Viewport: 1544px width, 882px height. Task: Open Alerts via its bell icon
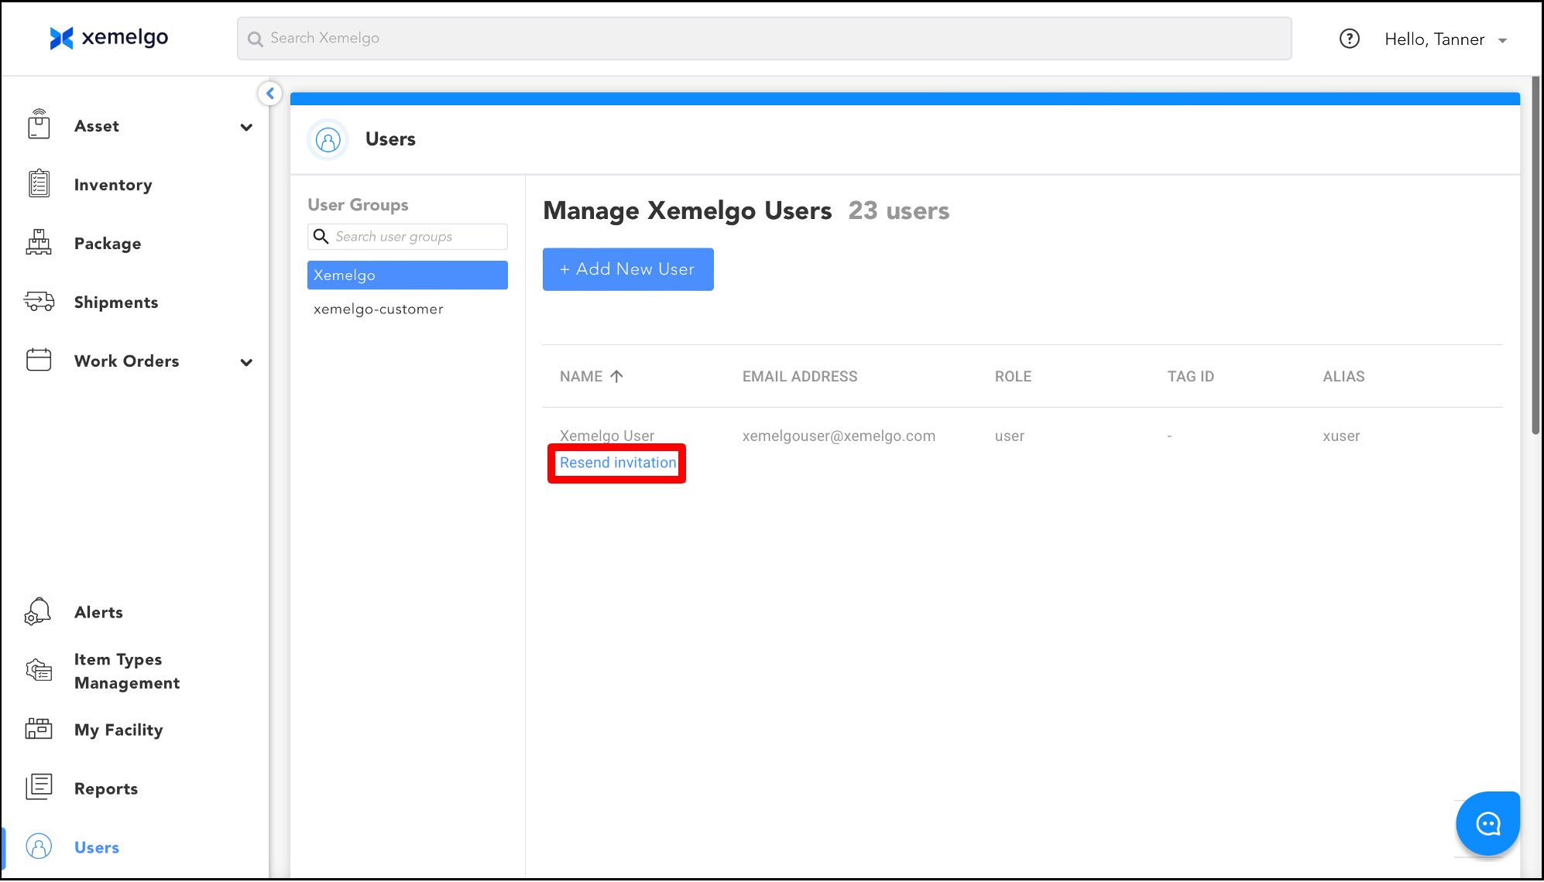click(38, 612)
